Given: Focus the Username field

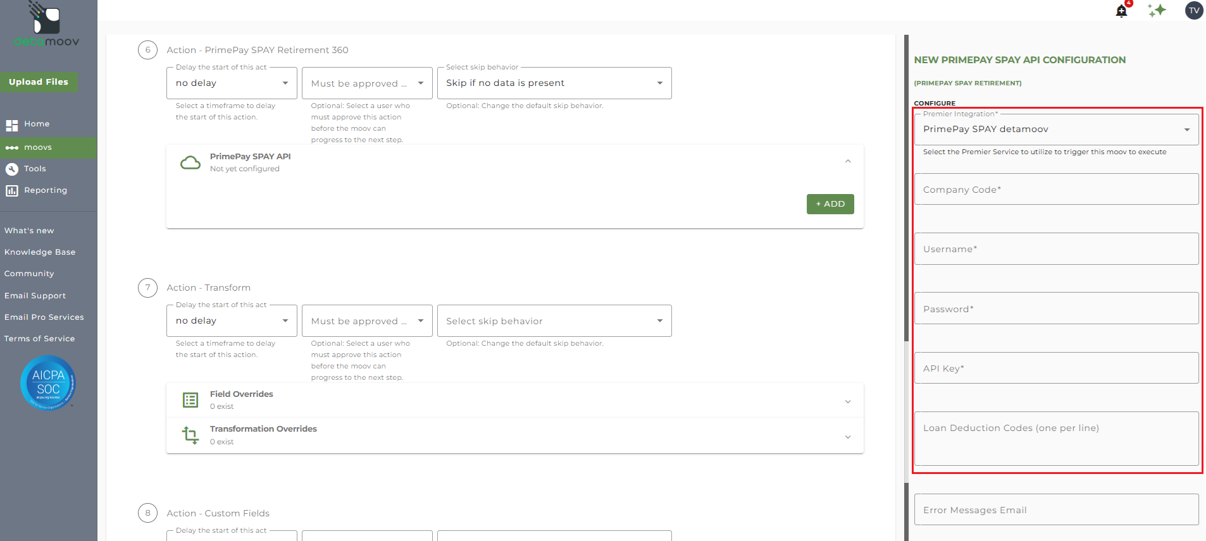Looking at the screenshot, I should (x=1056, y=249).
